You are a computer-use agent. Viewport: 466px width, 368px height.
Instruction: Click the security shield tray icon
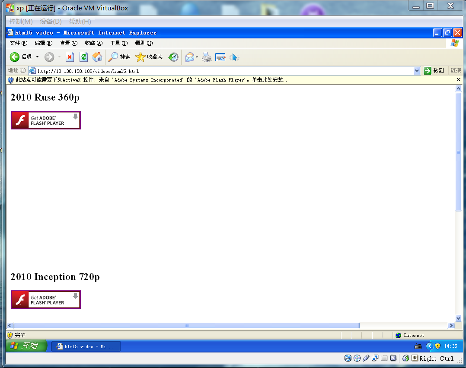coord(437,346)
